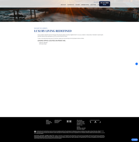The height and width of the screenshot is (142, 139).
Task: Open the footer Floor Plans link
Action: 49,123
